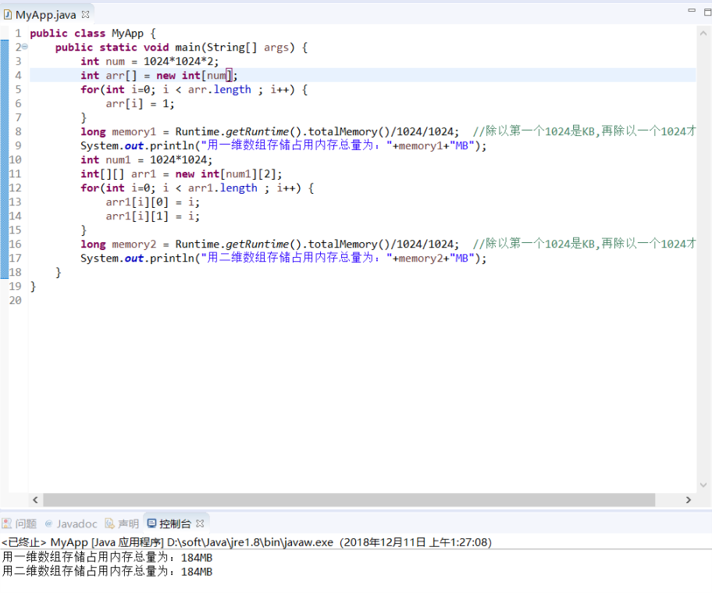Click the green comment on line 16
The height and width of the screenshot is (593, 712).
tap(585, 245)
